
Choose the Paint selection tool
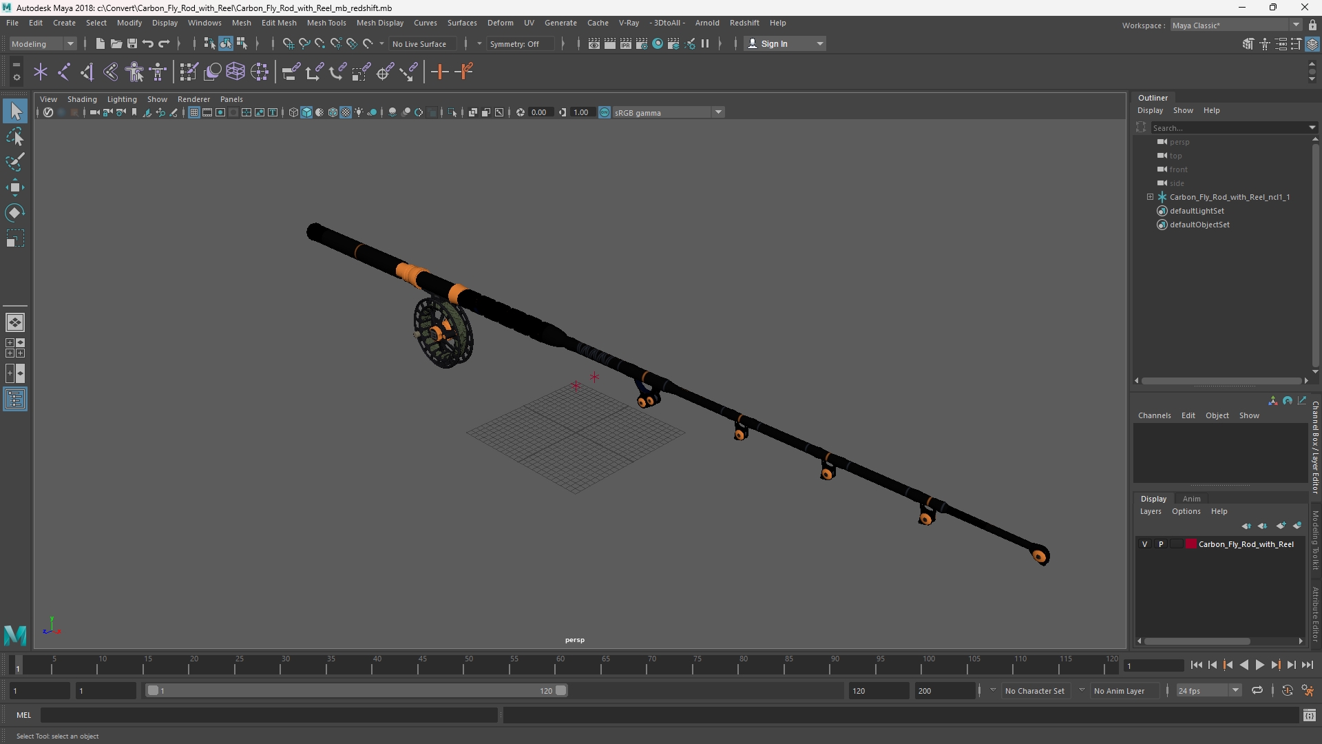(15, 162)
